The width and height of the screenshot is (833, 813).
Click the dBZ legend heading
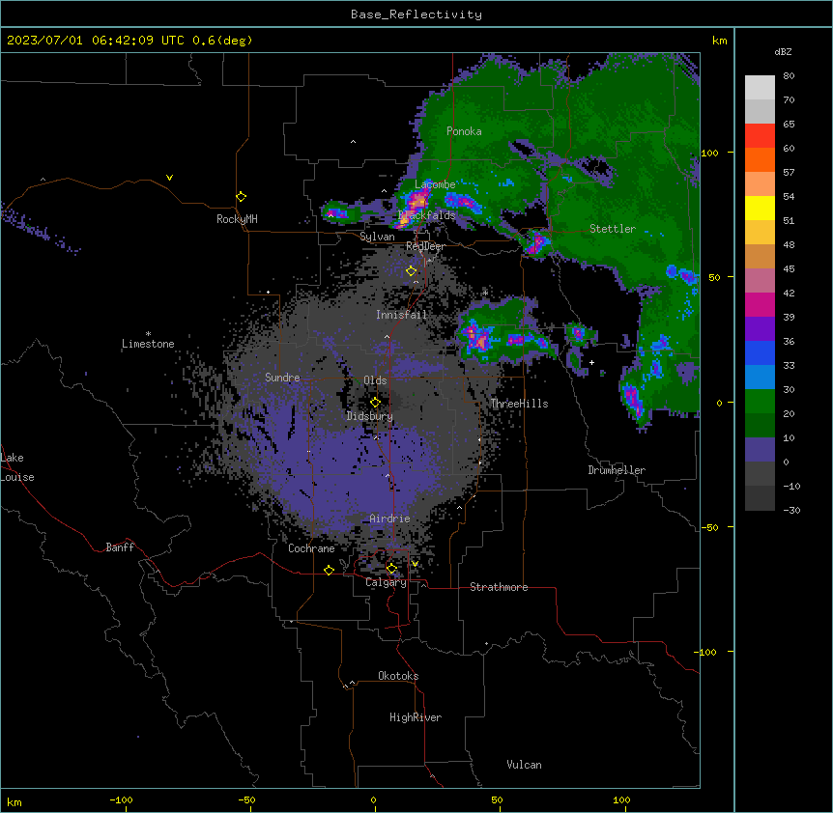(783, 51)
